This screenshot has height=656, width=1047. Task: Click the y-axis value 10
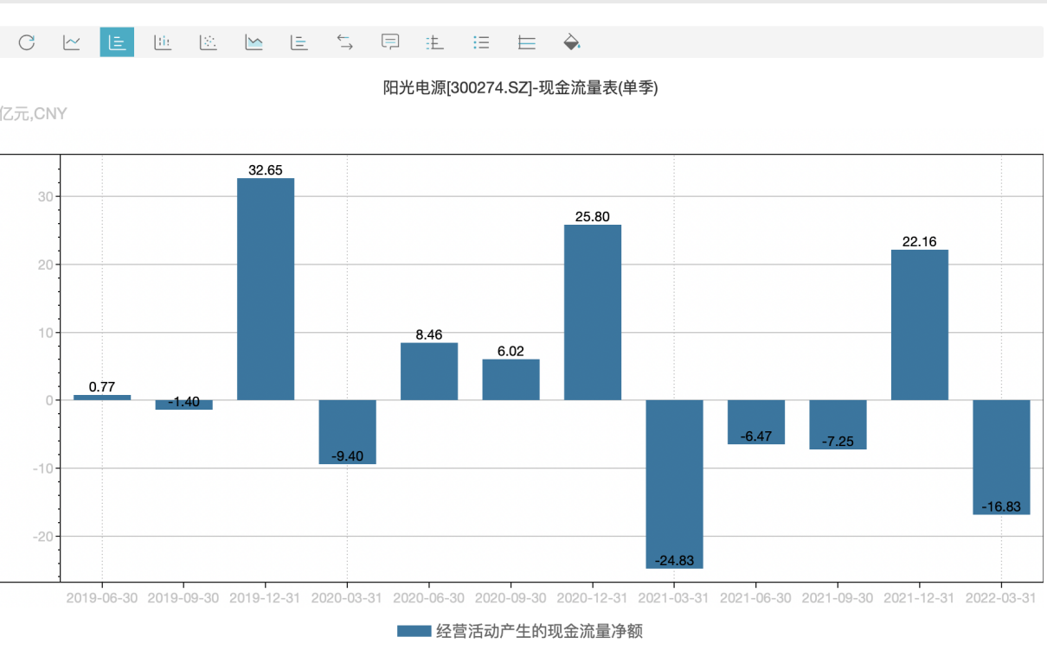click(46, 333)
